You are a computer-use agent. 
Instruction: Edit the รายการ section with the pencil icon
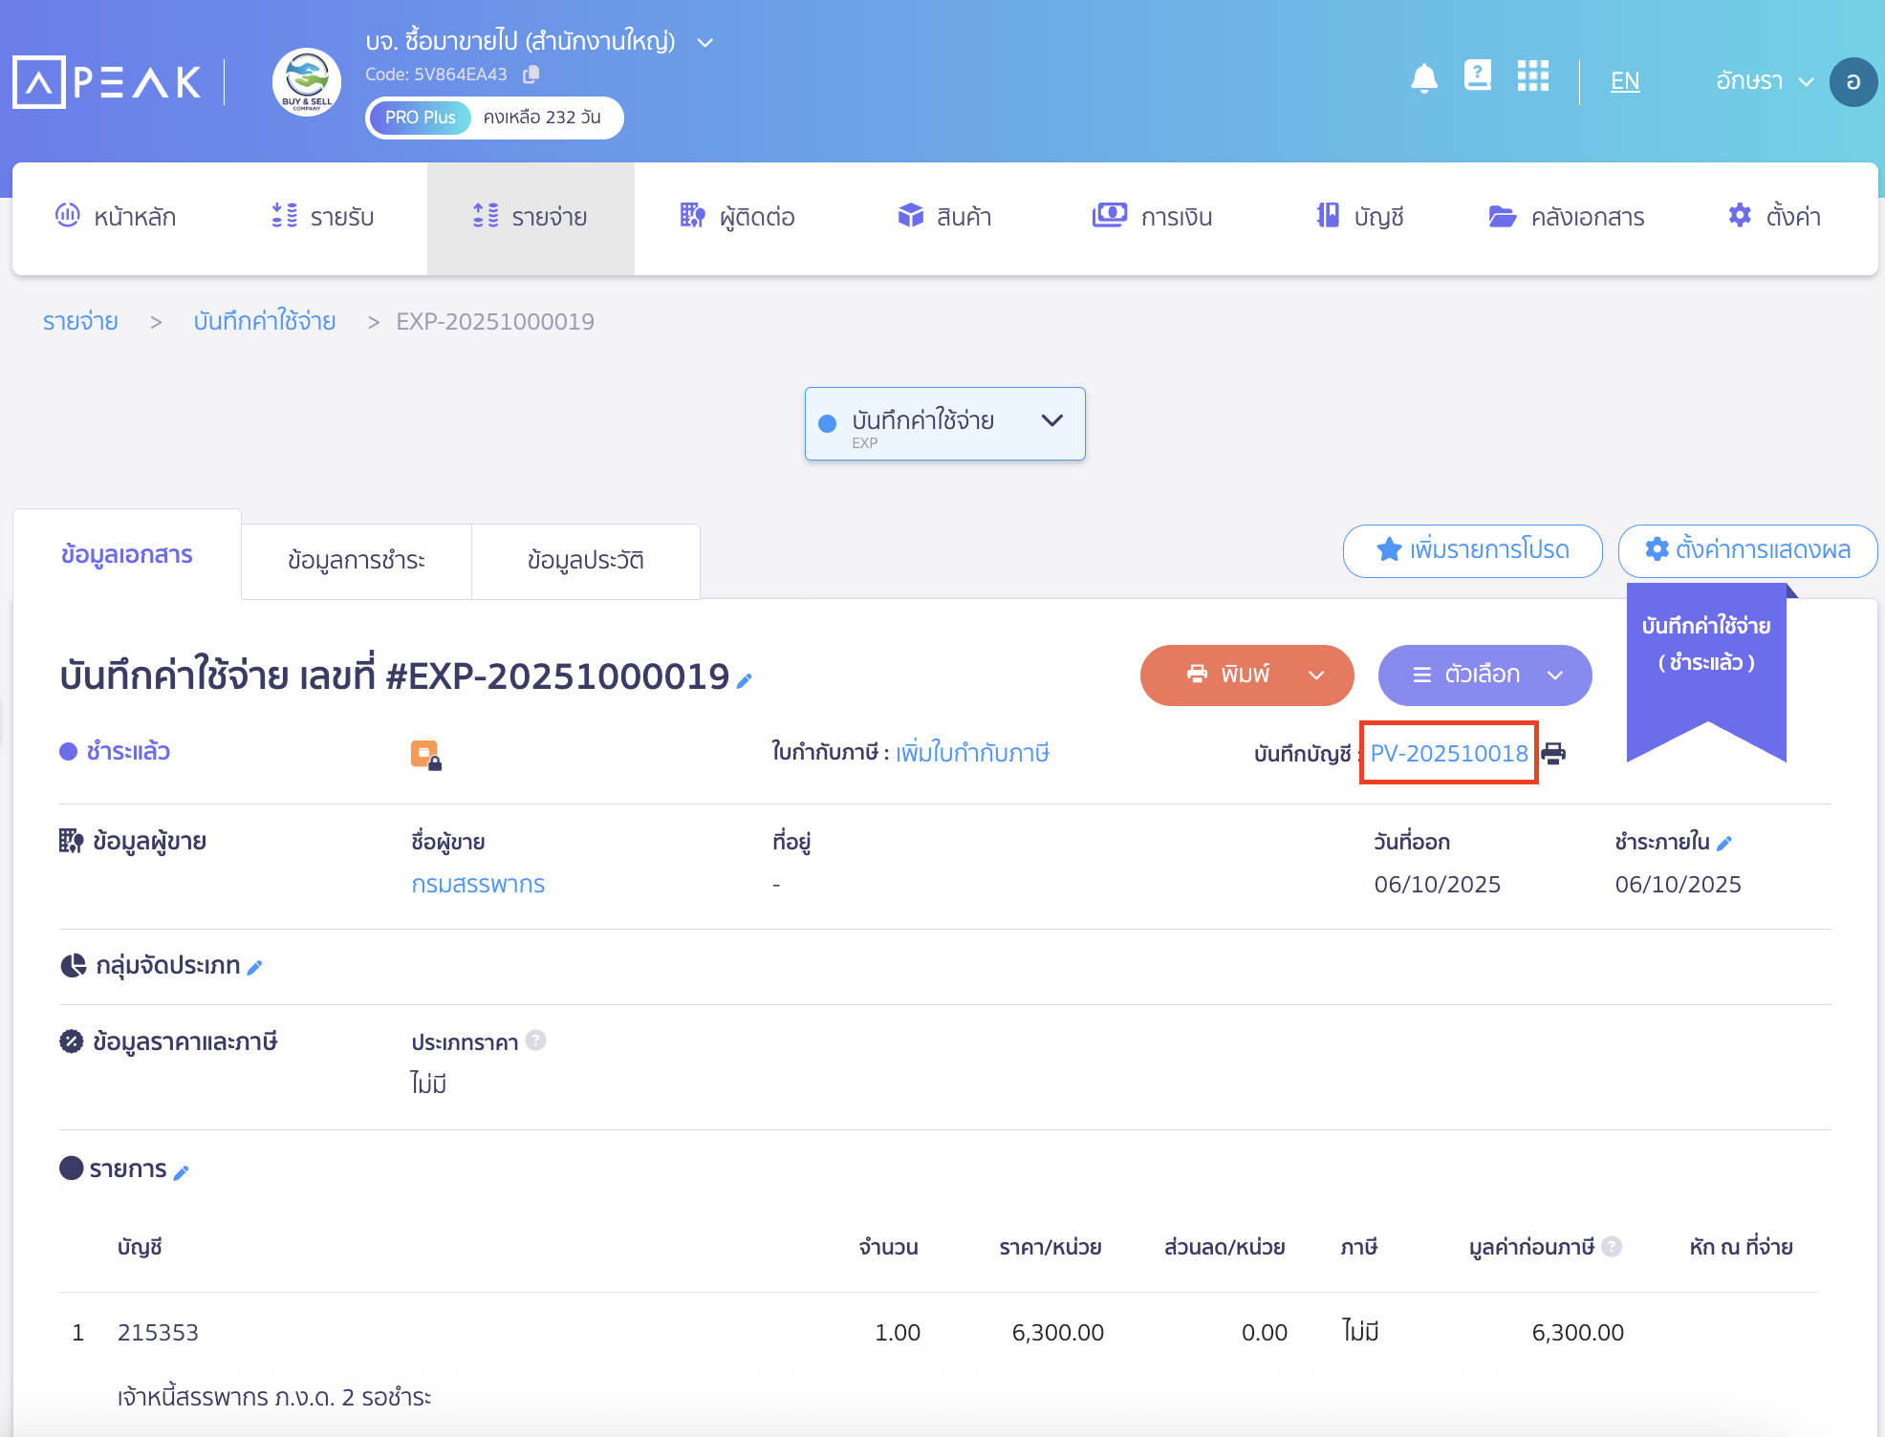pos(181,1172)
